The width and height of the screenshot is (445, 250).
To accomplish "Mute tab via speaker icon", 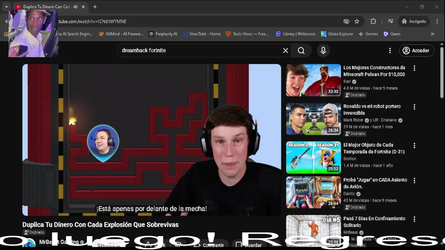I will [x=75, y=7].
